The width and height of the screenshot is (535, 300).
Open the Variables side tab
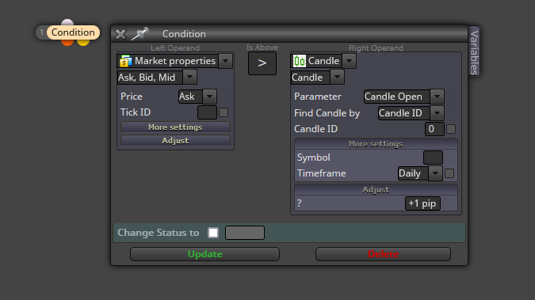[474, 52]
